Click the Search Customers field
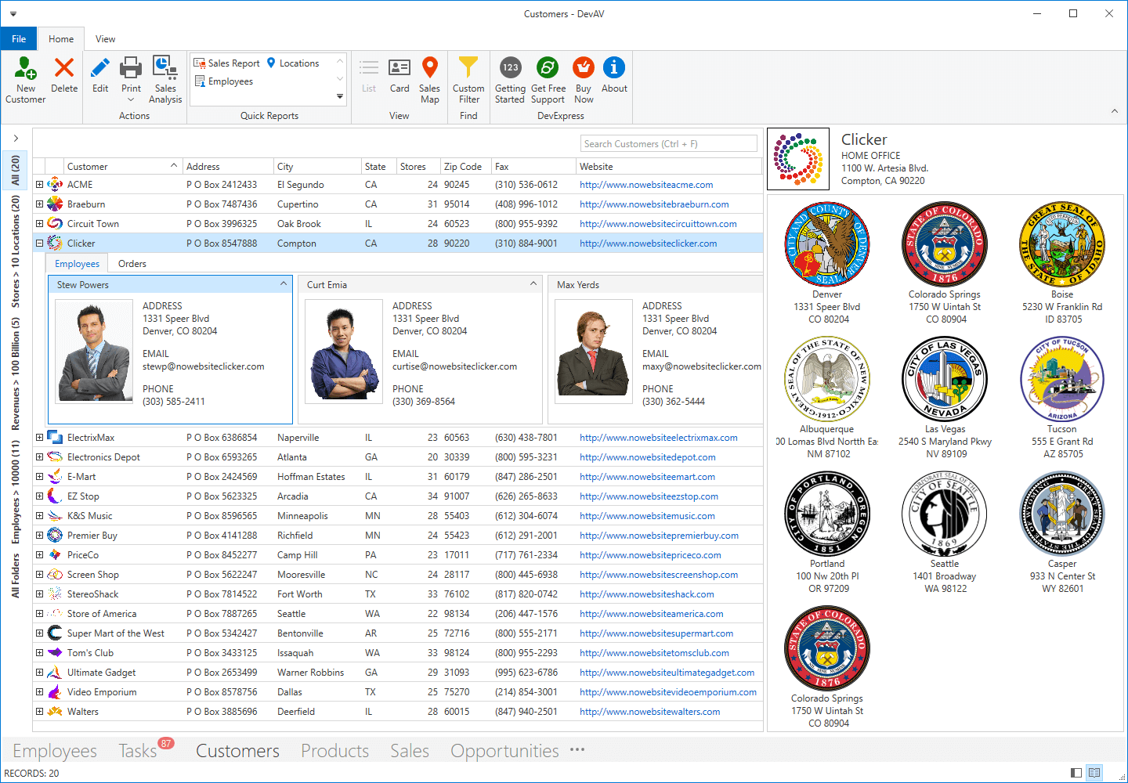 pyautogui.click(x=668, y=144)
